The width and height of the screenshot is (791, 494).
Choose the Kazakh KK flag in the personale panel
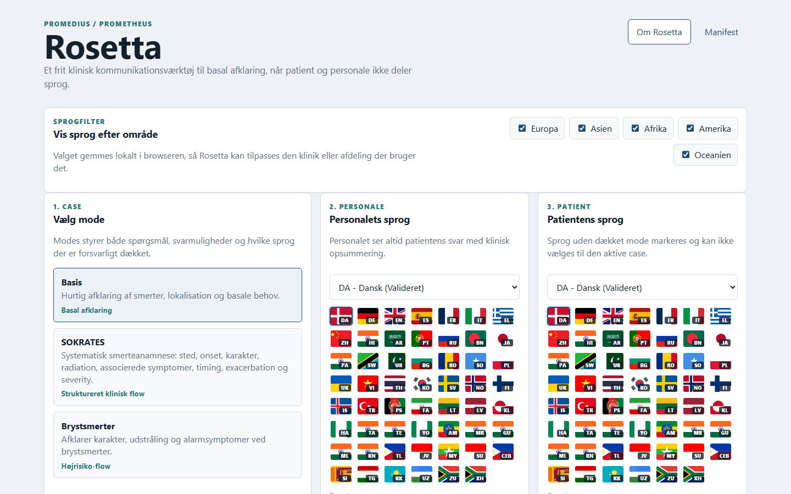point(395,475)
